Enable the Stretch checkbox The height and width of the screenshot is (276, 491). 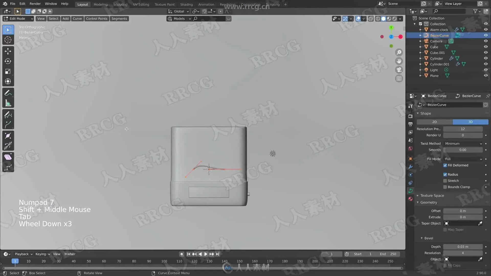coord(445,181)
